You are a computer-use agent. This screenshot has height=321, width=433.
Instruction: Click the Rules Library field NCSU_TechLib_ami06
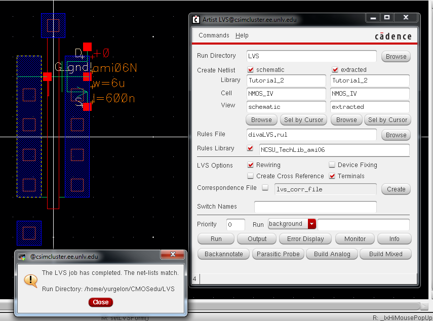pos(334,149)
